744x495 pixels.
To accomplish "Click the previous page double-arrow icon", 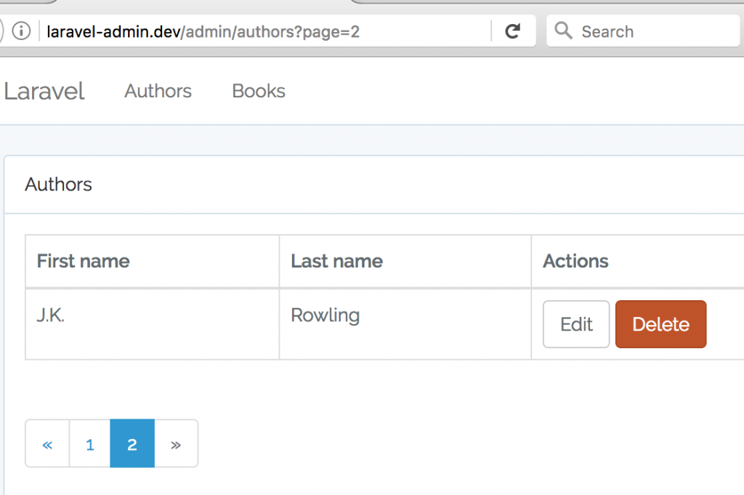I will coord(46,443).
